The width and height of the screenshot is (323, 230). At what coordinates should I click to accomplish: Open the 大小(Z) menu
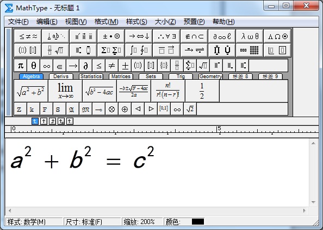click(165, 22)
